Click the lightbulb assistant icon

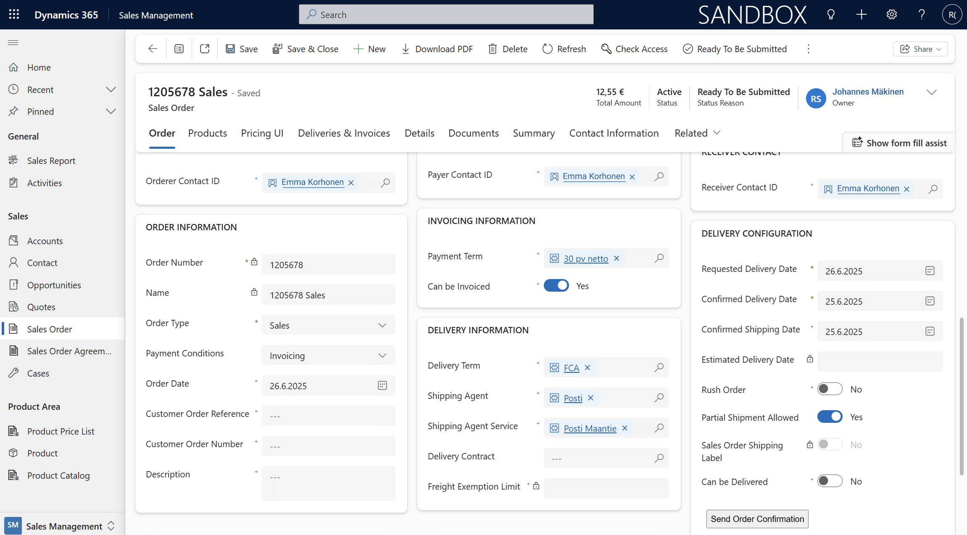click(831, 15)
